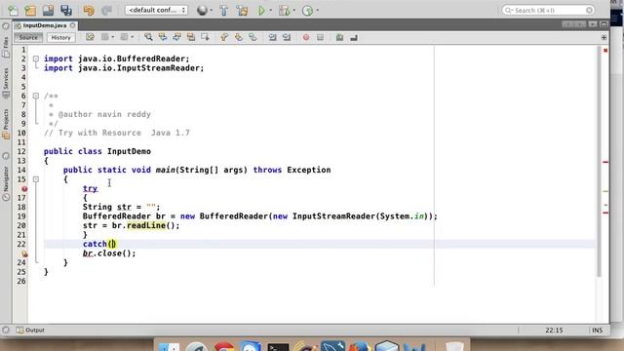Image resolution: width=624 pixels, height=351 pixels.
Task: Click the error marker beside the try line
Action: pos(24,188)
